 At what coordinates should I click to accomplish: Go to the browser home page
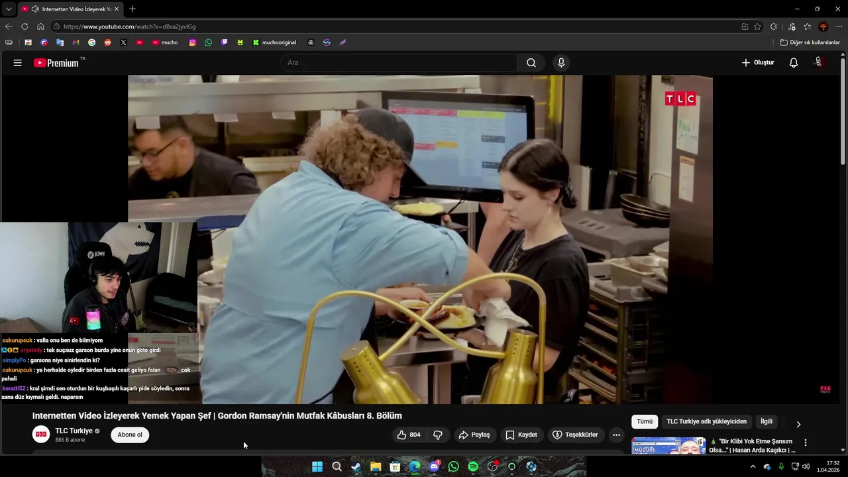tap(40, 26)
